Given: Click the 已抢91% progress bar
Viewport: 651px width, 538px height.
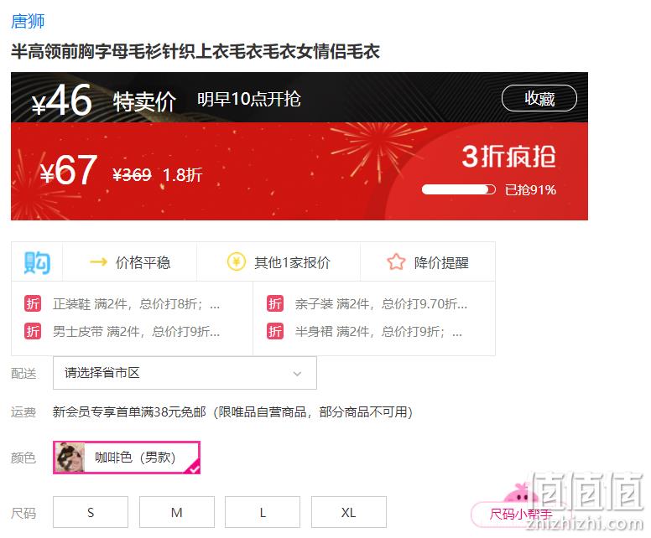Looking at the screenshot, I should click(x=459, y=189).
